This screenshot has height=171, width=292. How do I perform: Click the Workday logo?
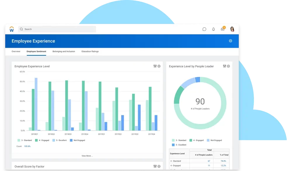tap(12, 29)
